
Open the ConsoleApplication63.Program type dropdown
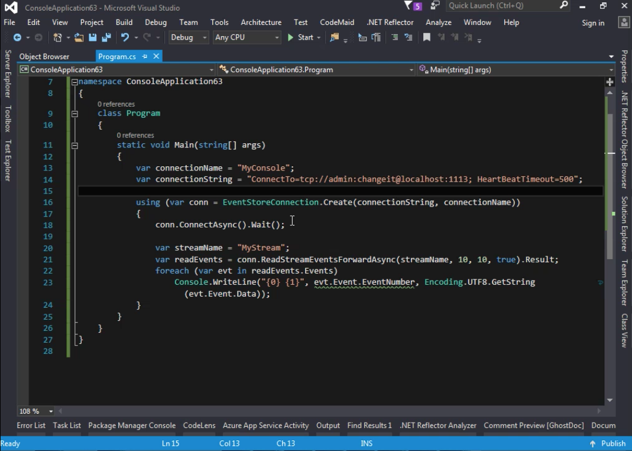316,70
